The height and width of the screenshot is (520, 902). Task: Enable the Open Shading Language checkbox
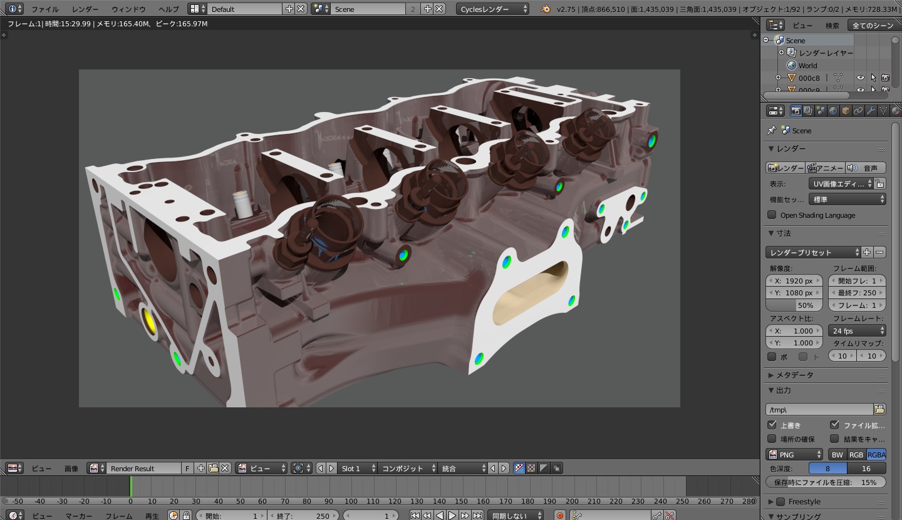772,215
